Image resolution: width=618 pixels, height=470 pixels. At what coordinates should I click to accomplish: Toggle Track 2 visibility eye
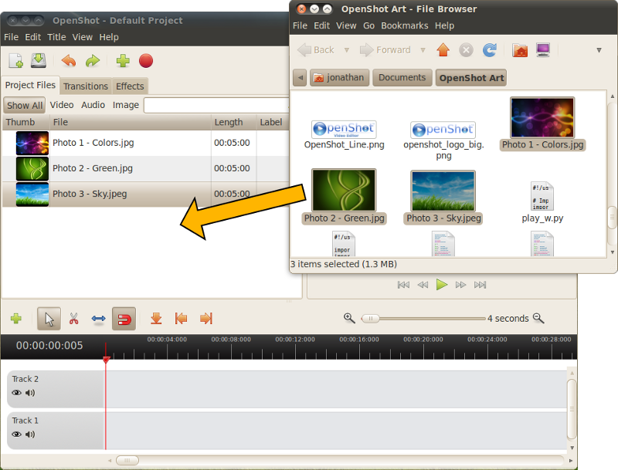(16, 393)
